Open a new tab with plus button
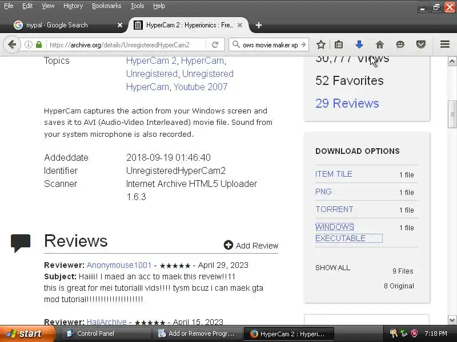Image resolution: width=457 pixels, height=342 pixels. pos(258,25)
